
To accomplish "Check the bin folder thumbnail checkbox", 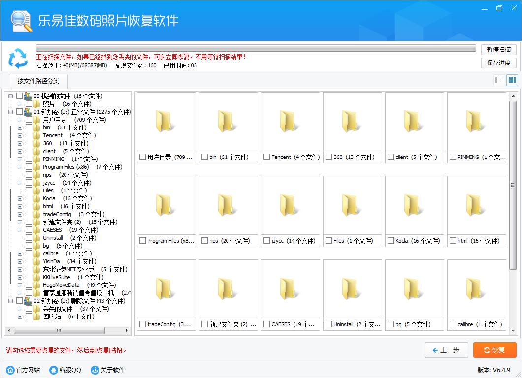I will (x=204, y=157).
